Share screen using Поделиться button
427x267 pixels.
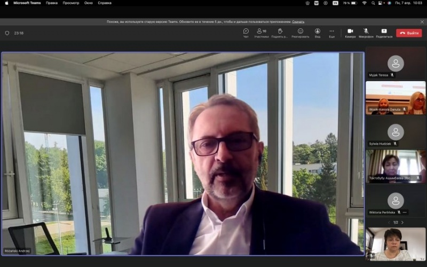pos(384,33)
